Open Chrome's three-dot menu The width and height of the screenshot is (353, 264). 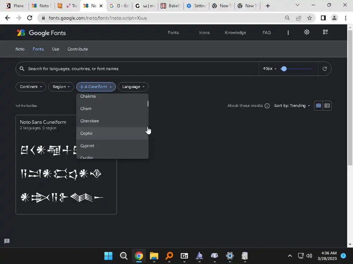point(345,18)
